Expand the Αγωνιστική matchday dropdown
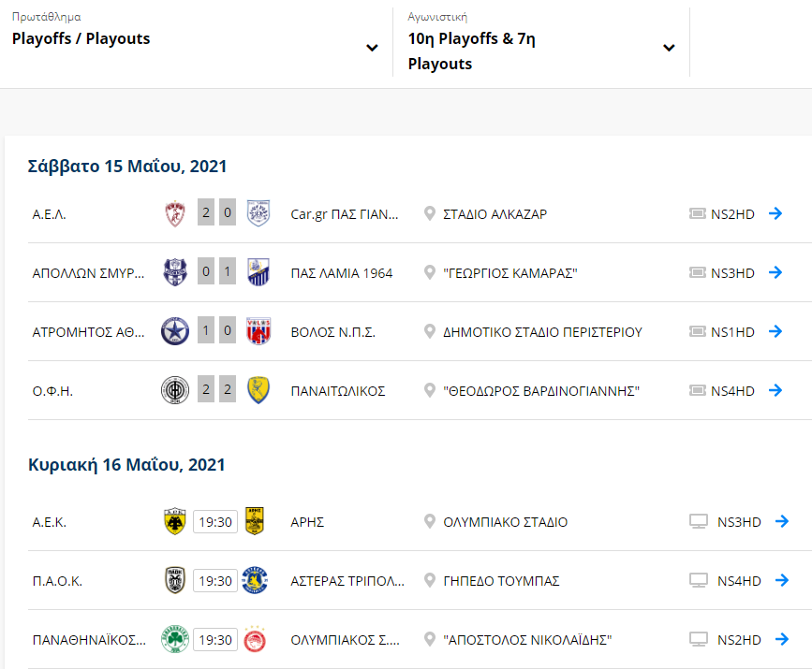This screenshot has width=812, height=669. (669, 48)
